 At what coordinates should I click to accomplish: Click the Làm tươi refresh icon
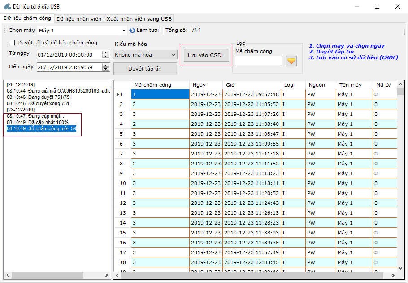coord(132,31)
